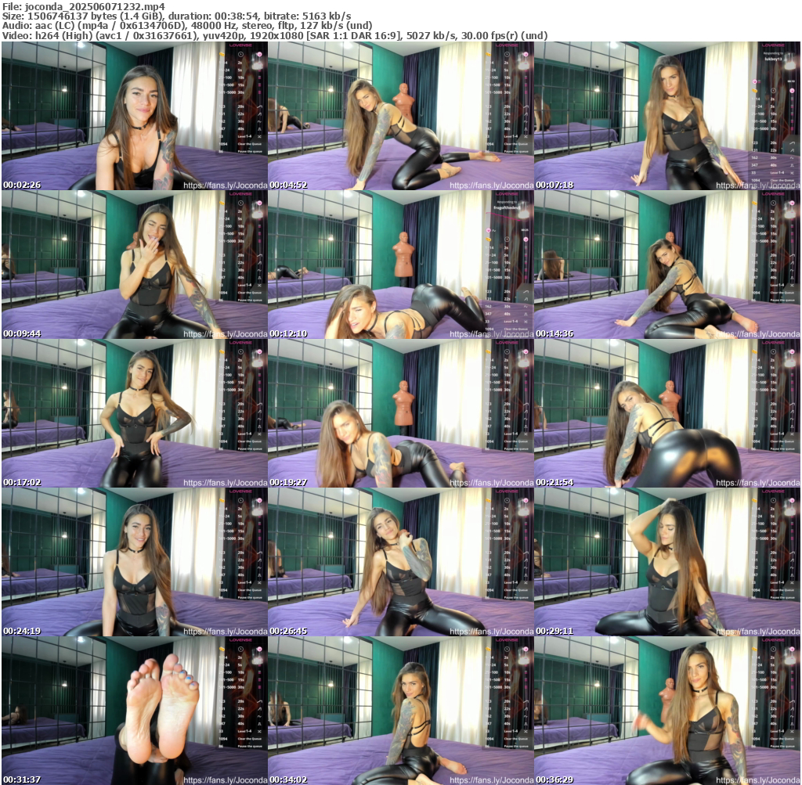
Task: Select the thumbnail at timestamp 00:17:02
Action: pyautogui.click(x=135, y=413)
